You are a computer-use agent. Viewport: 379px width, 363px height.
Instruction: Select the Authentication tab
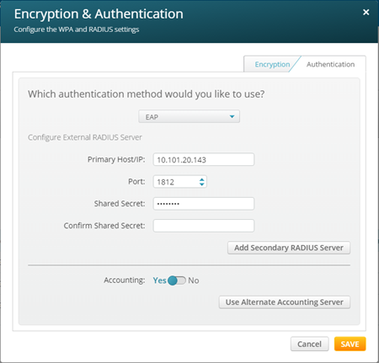(330, 64)
